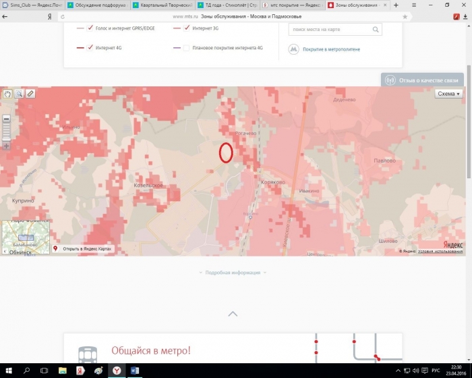The width and height of the screenshot is (472, 378).
Task: Click the antenna signal feedback icon
Action: pos(390,80)
